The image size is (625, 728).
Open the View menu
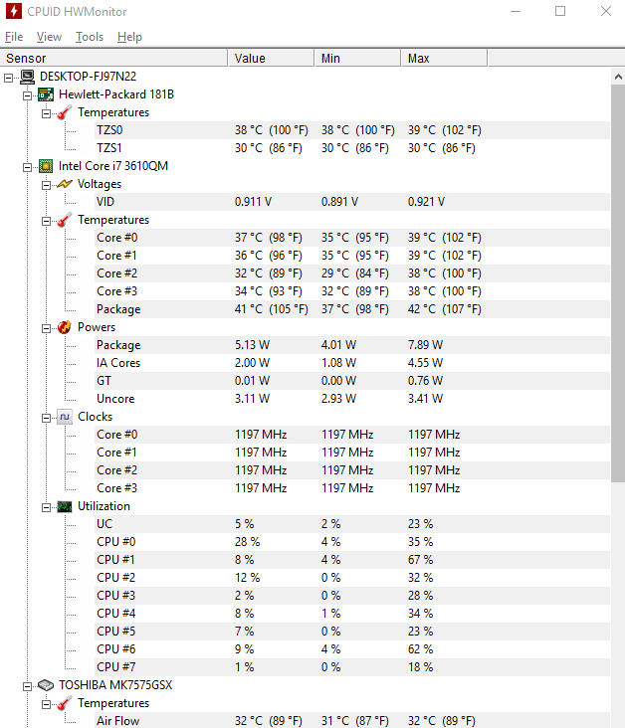49,37
